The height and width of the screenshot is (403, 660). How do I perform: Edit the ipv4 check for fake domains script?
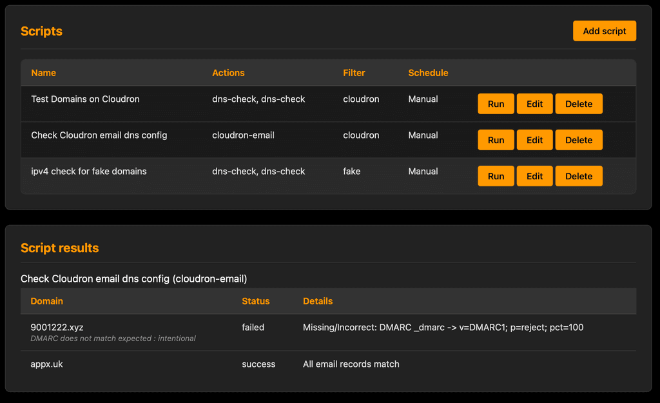point(534,175)
